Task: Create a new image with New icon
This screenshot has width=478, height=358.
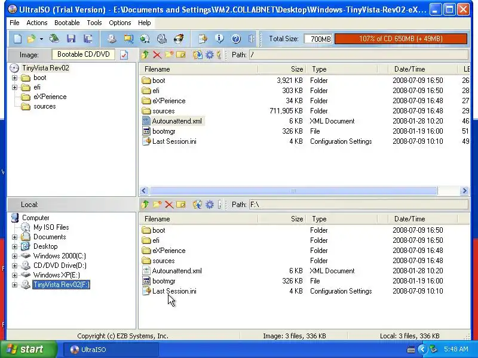Action: [x=17, y=39]
